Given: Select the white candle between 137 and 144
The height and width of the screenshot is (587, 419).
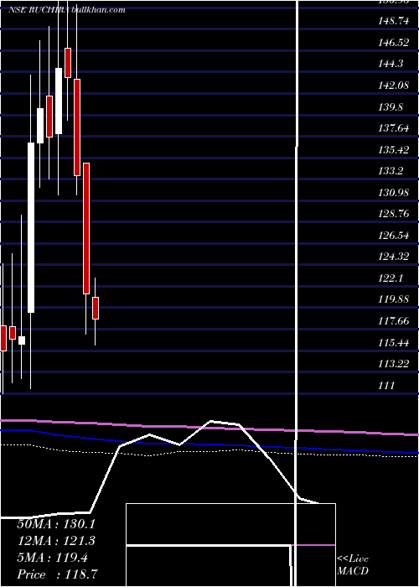Looking at the screenshot, I should click(x=59, y=101).
